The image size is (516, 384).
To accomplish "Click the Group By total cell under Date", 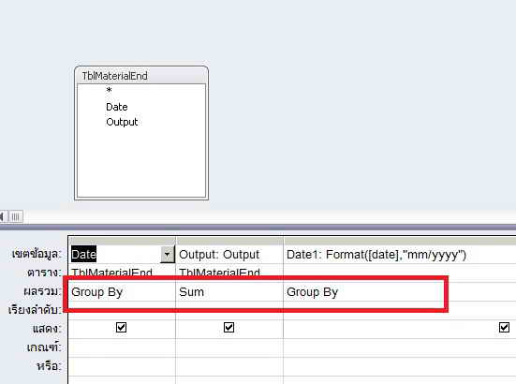I will (x=122, y=292).
